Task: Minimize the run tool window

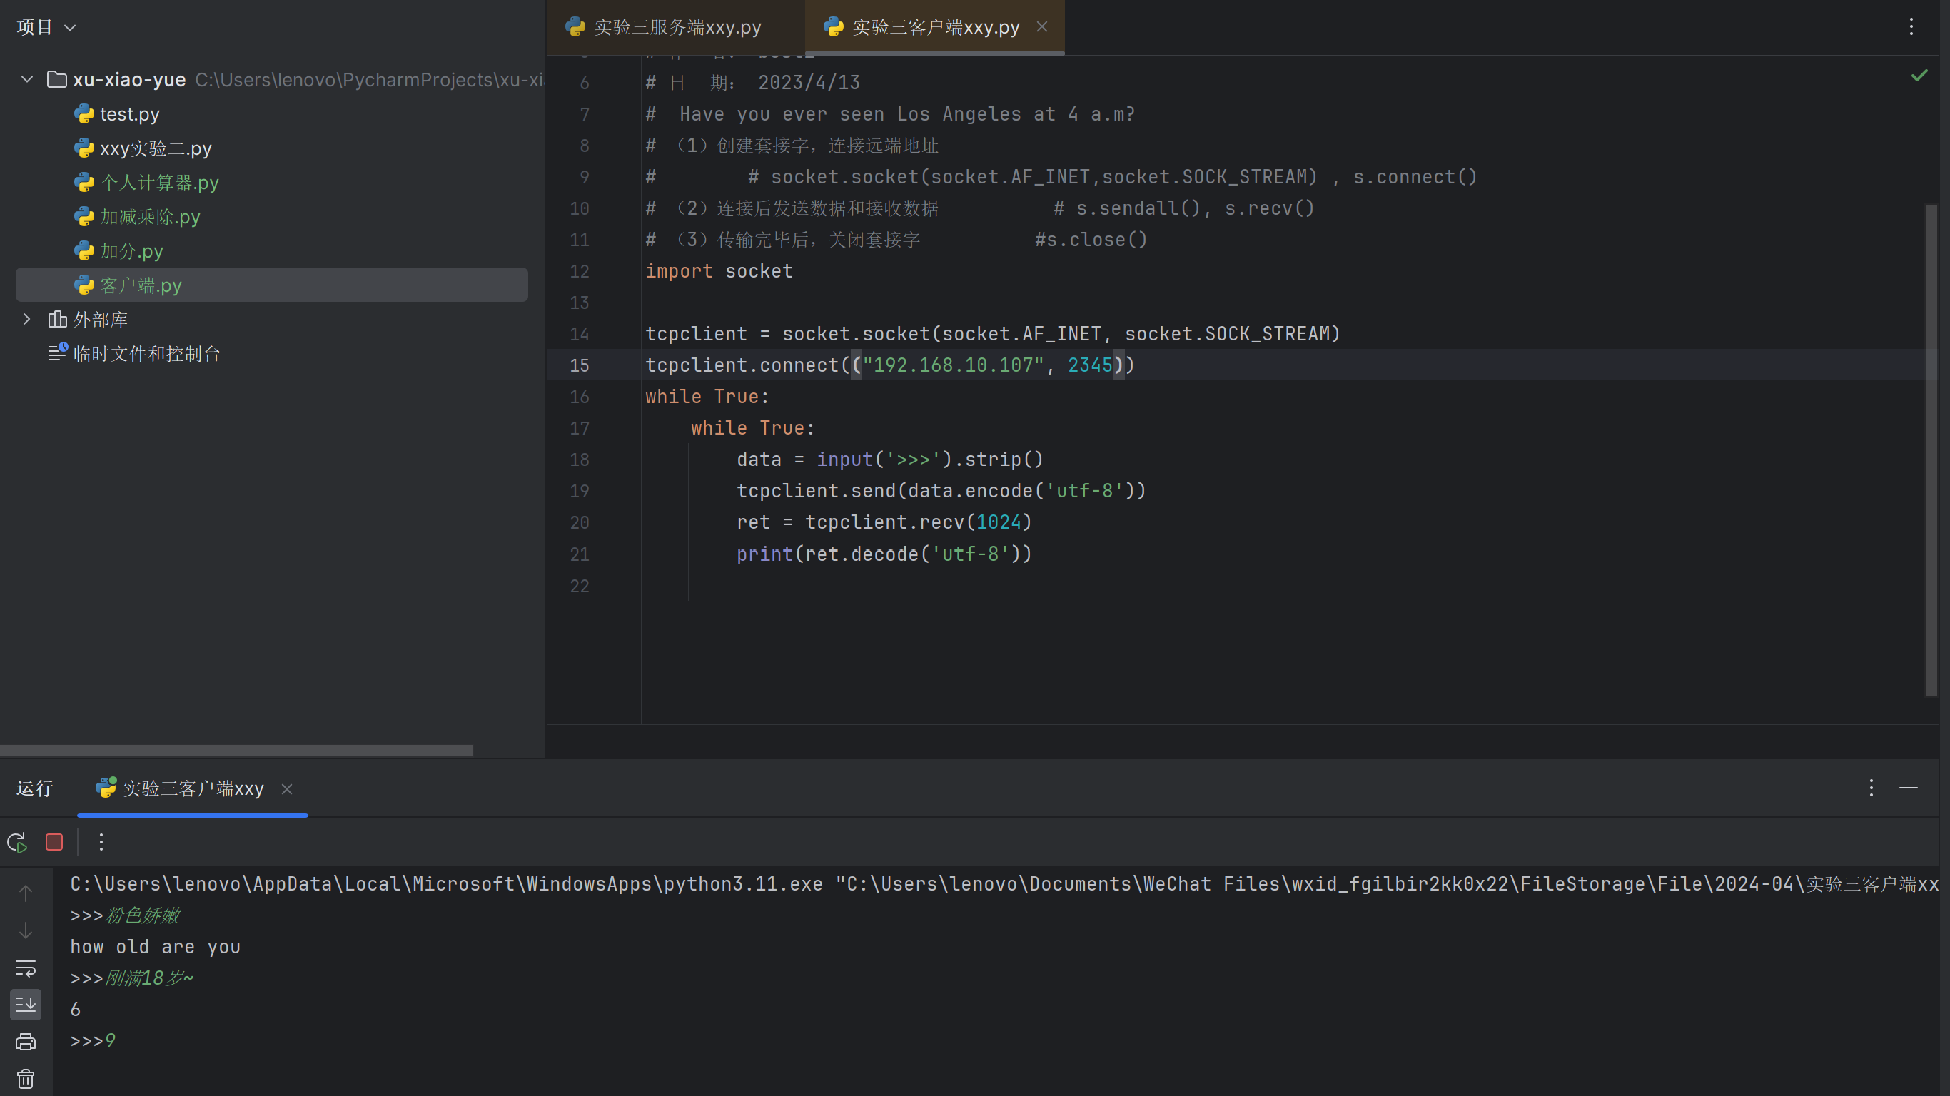Action: coord(1909,788)
